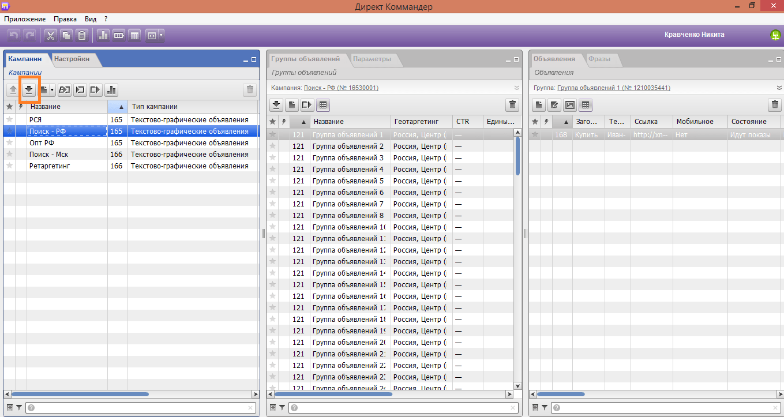Sort ad groups by Геотаргетинг header
784x417 pixels.
(422, 122)
